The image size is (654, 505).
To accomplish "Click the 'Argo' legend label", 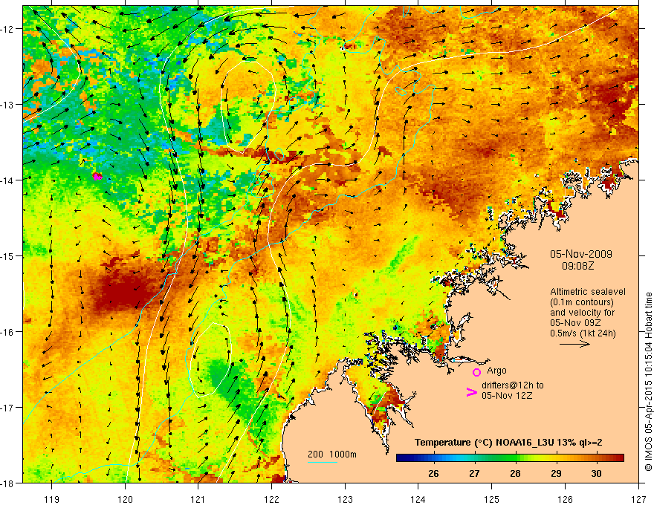I will click(x=496, y=371).
